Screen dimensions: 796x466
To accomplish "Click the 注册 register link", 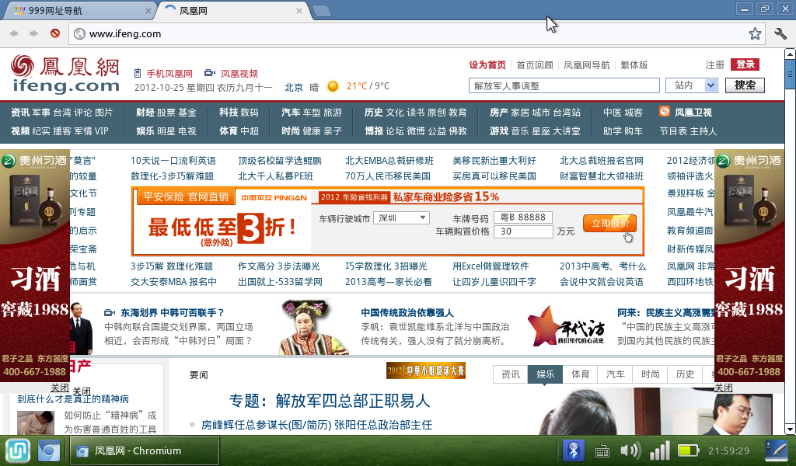I will click(715, 65).
